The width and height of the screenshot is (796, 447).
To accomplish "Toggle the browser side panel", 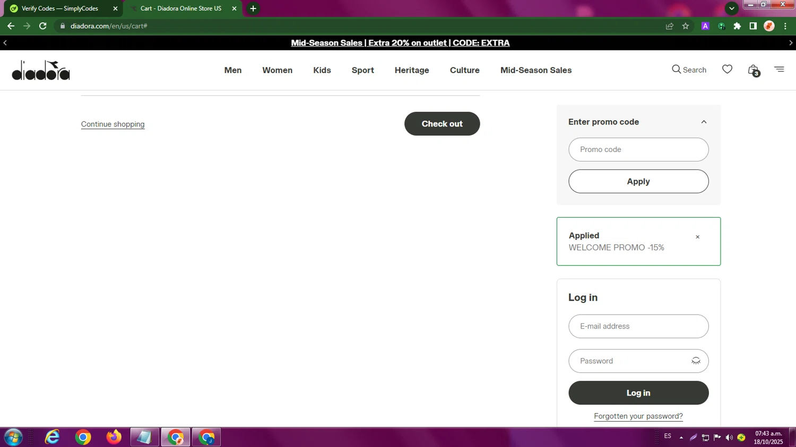I will 753,26.
